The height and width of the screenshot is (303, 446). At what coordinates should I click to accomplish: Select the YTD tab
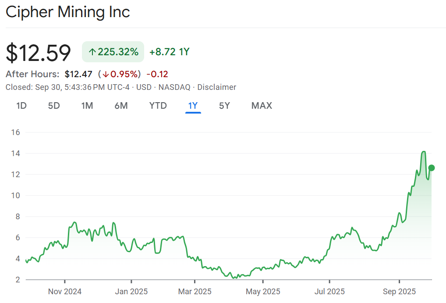tap(158, 106)
